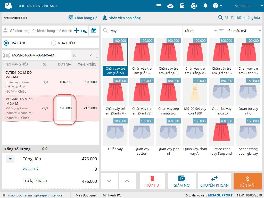Open Chọn bảng giá price list
The image size is (264, 198).
[83, 18]
